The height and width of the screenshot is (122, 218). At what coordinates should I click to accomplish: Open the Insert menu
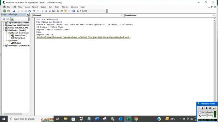point(27,7)
